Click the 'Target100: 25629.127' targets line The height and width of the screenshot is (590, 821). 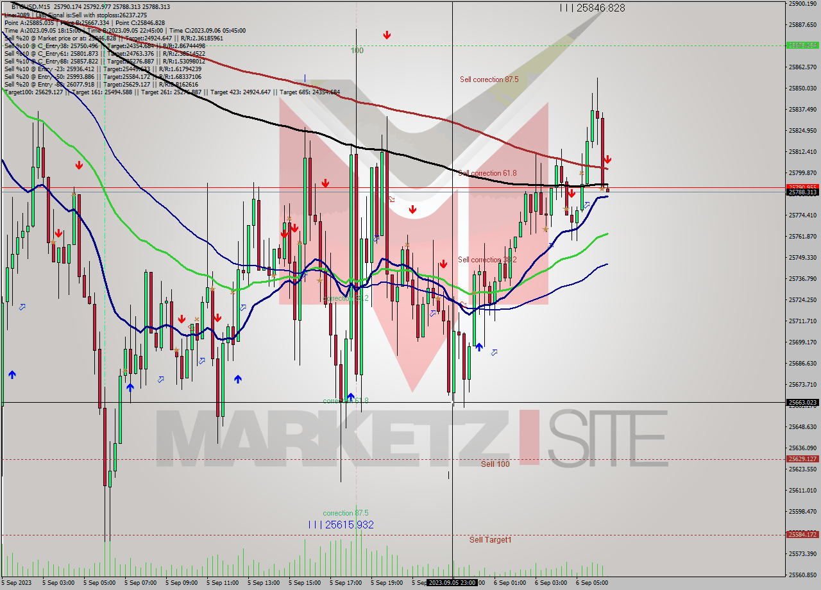point(172,92)
